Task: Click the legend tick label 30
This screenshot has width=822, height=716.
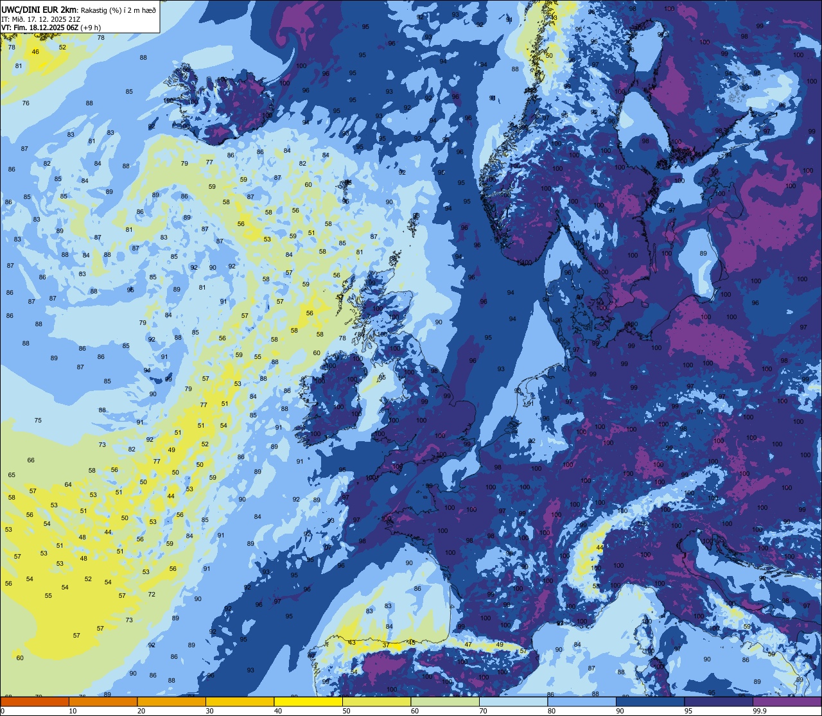Action: click(209, 711)
